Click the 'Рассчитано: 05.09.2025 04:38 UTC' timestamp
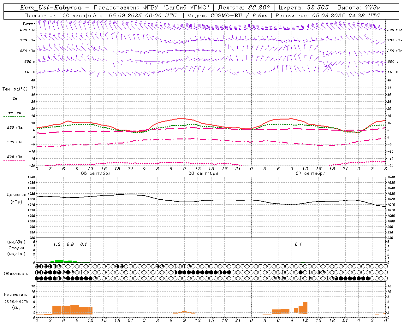This screenshot has width=404, height=323. point(328,15)
